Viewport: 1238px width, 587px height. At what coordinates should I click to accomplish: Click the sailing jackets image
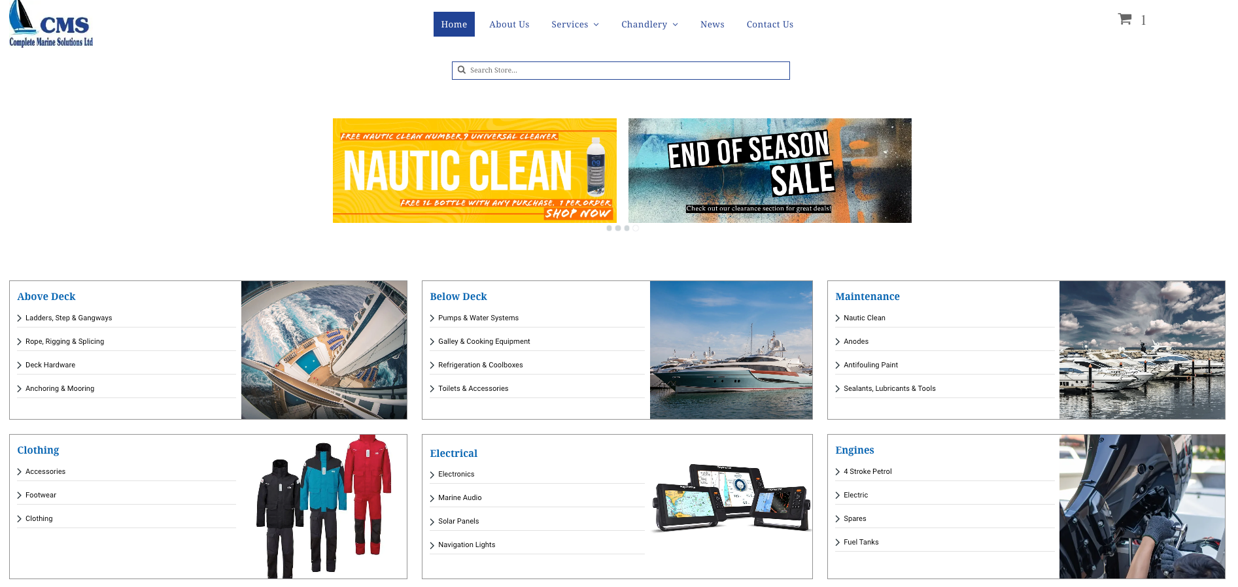324,507
